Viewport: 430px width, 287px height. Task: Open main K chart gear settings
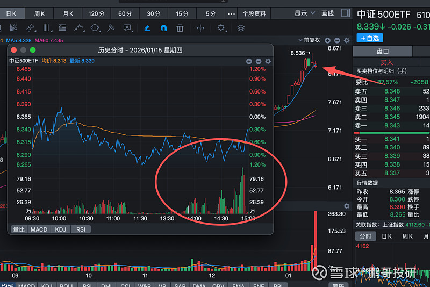347,40
